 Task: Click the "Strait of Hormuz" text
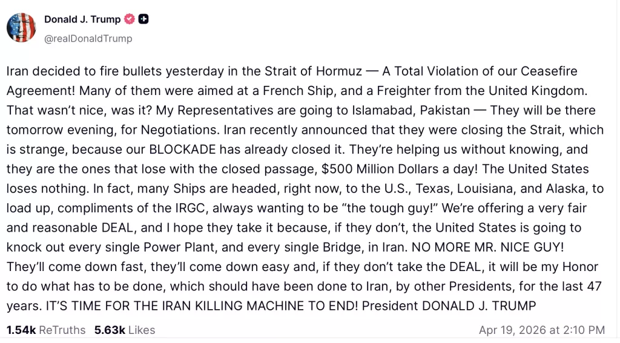[x=311, y=71]
